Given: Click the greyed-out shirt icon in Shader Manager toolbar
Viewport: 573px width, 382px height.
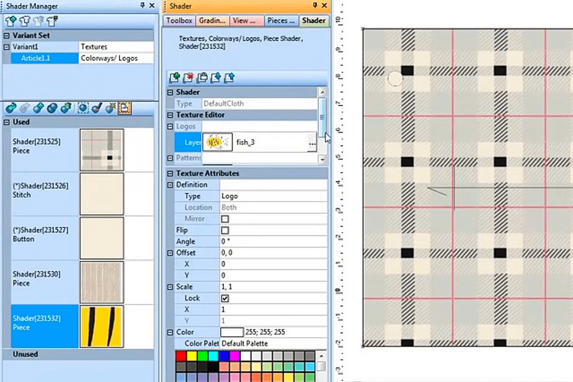Looking at the screenshot, I should (38, 21).
